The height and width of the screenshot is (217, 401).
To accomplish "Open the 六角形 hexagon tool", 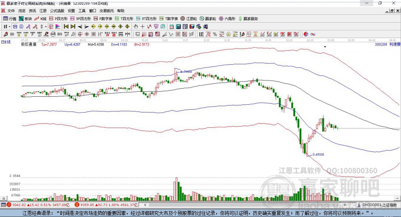I will 228,19.
